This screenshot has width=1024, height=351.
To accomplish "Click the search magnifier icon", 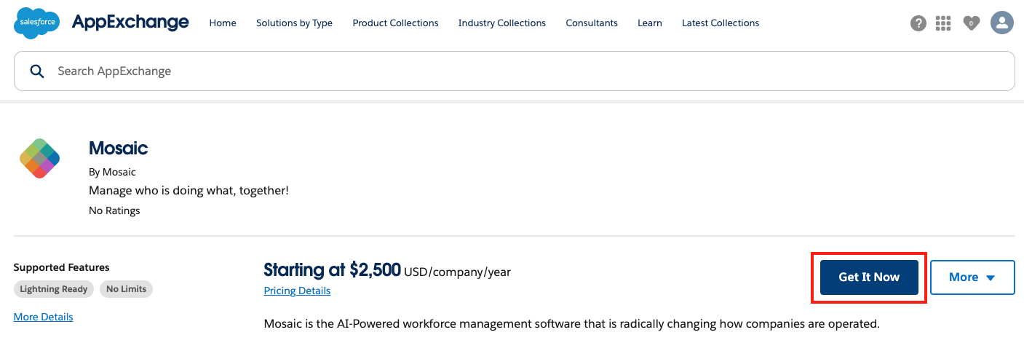I will [x=36, y=71].
